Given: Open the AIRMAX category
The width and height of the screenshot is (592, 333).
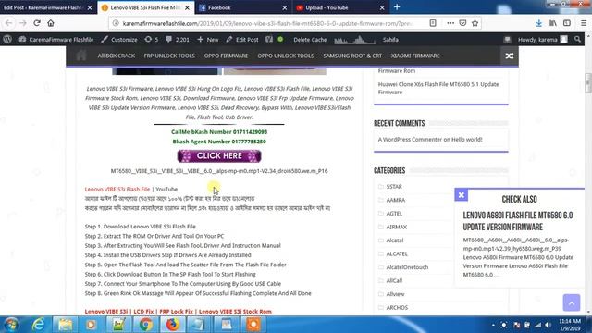Looking at the screenshot, I should pos(397,227).
